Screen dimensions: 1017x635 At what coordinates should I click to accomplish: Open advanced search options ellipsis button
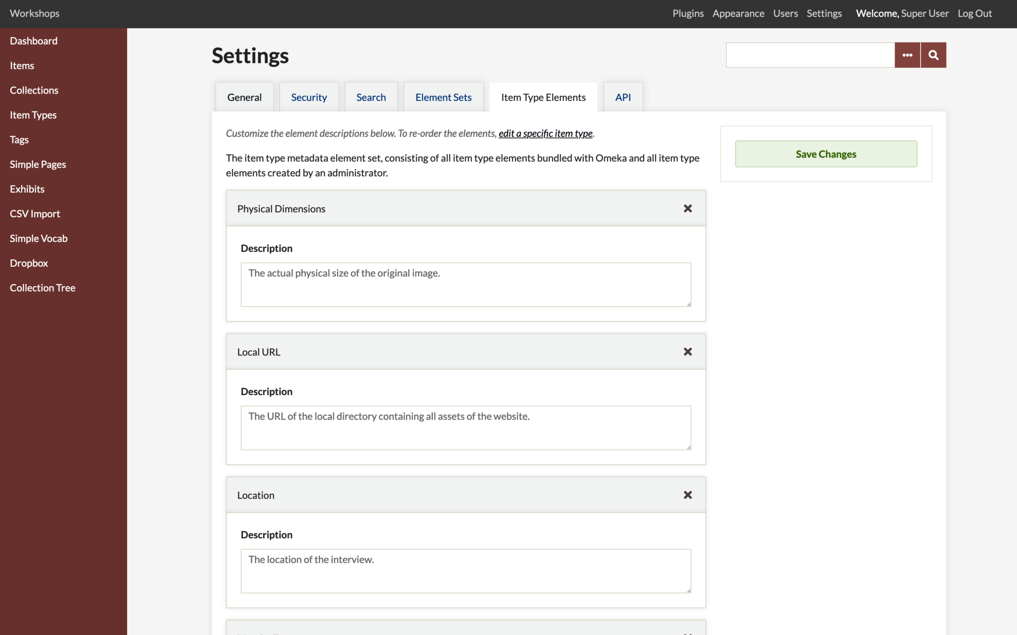907,55
